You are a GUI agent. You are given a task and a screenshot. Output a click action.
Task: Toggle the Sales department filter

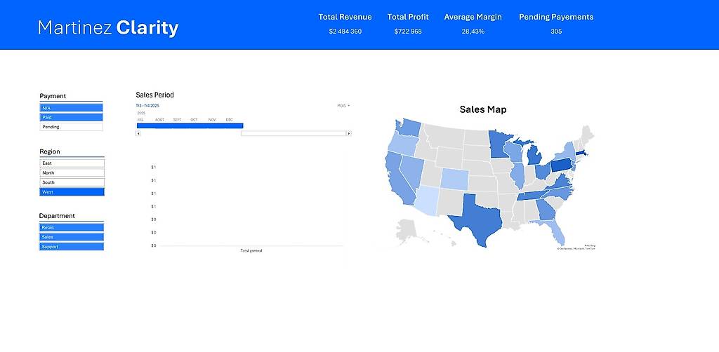pyautogui.click(x=72, y=236)
